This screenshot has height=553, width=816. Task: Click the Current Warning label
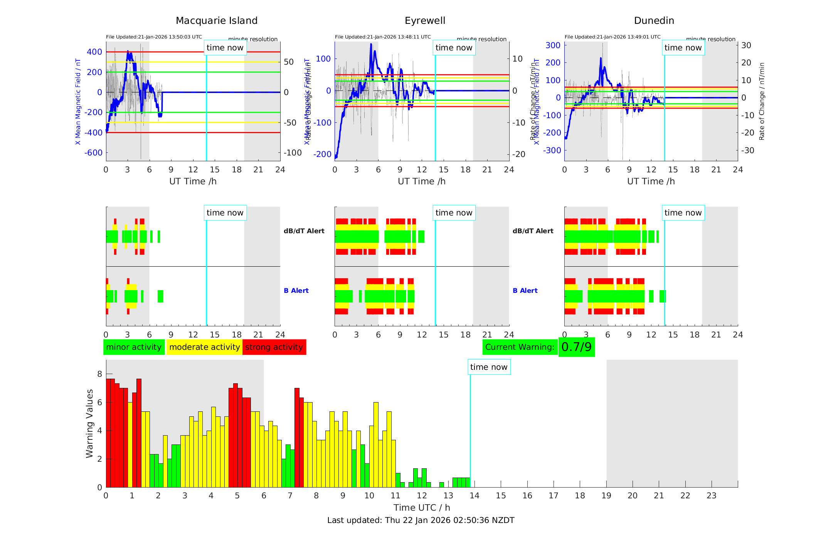(520, 347)
